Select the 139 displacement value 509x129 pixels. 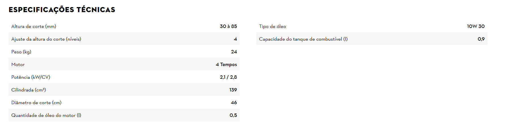click(x=233, y=90)
